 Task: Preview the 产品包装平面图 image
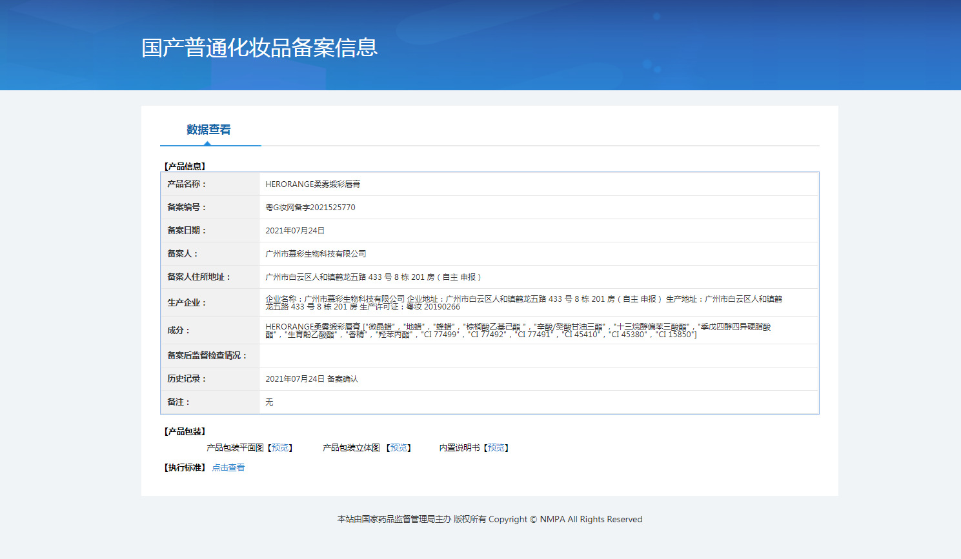point(280,447)
